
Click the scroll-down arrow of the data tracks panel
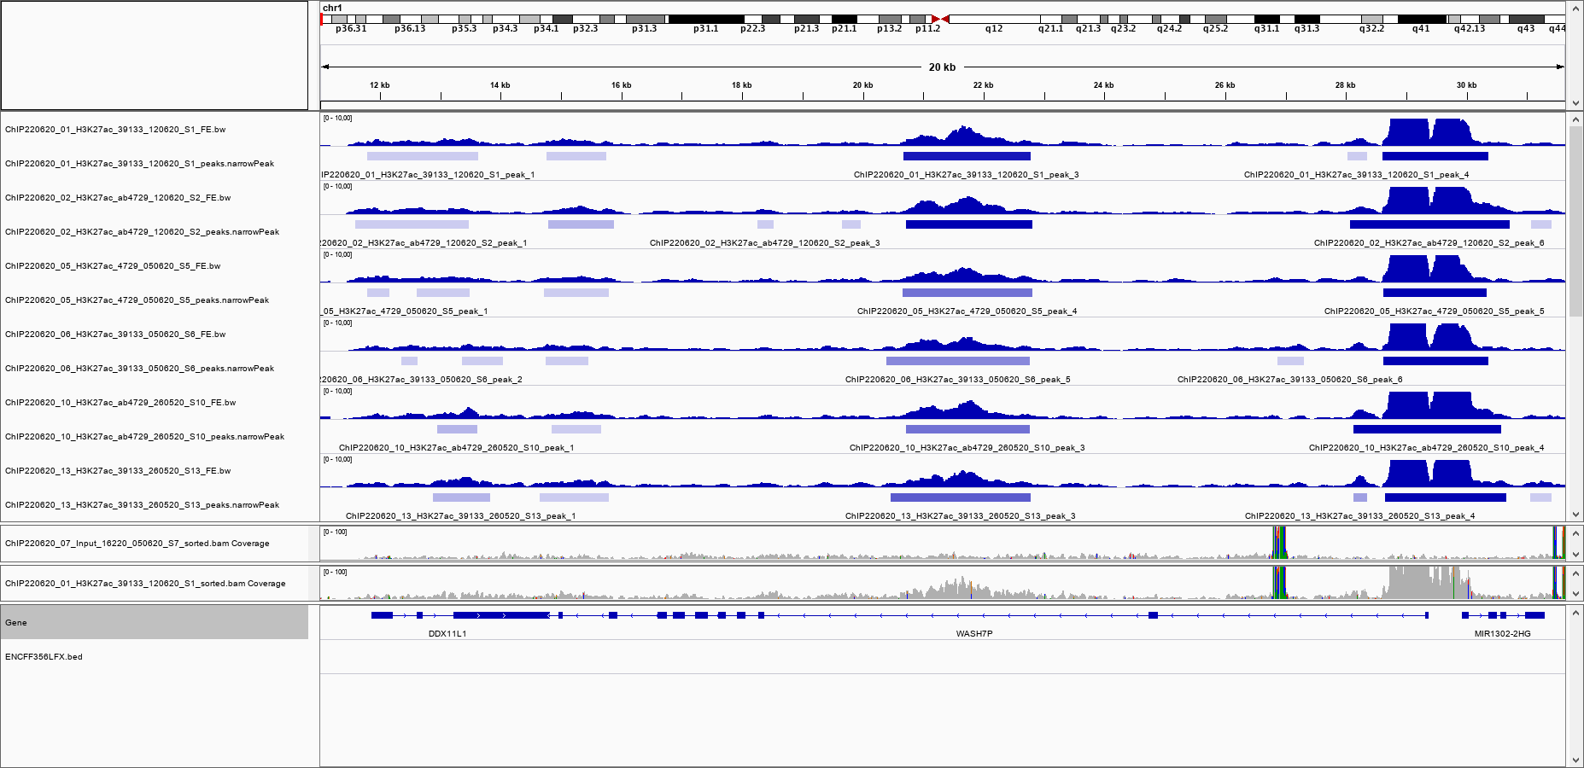pos(1575,515)
